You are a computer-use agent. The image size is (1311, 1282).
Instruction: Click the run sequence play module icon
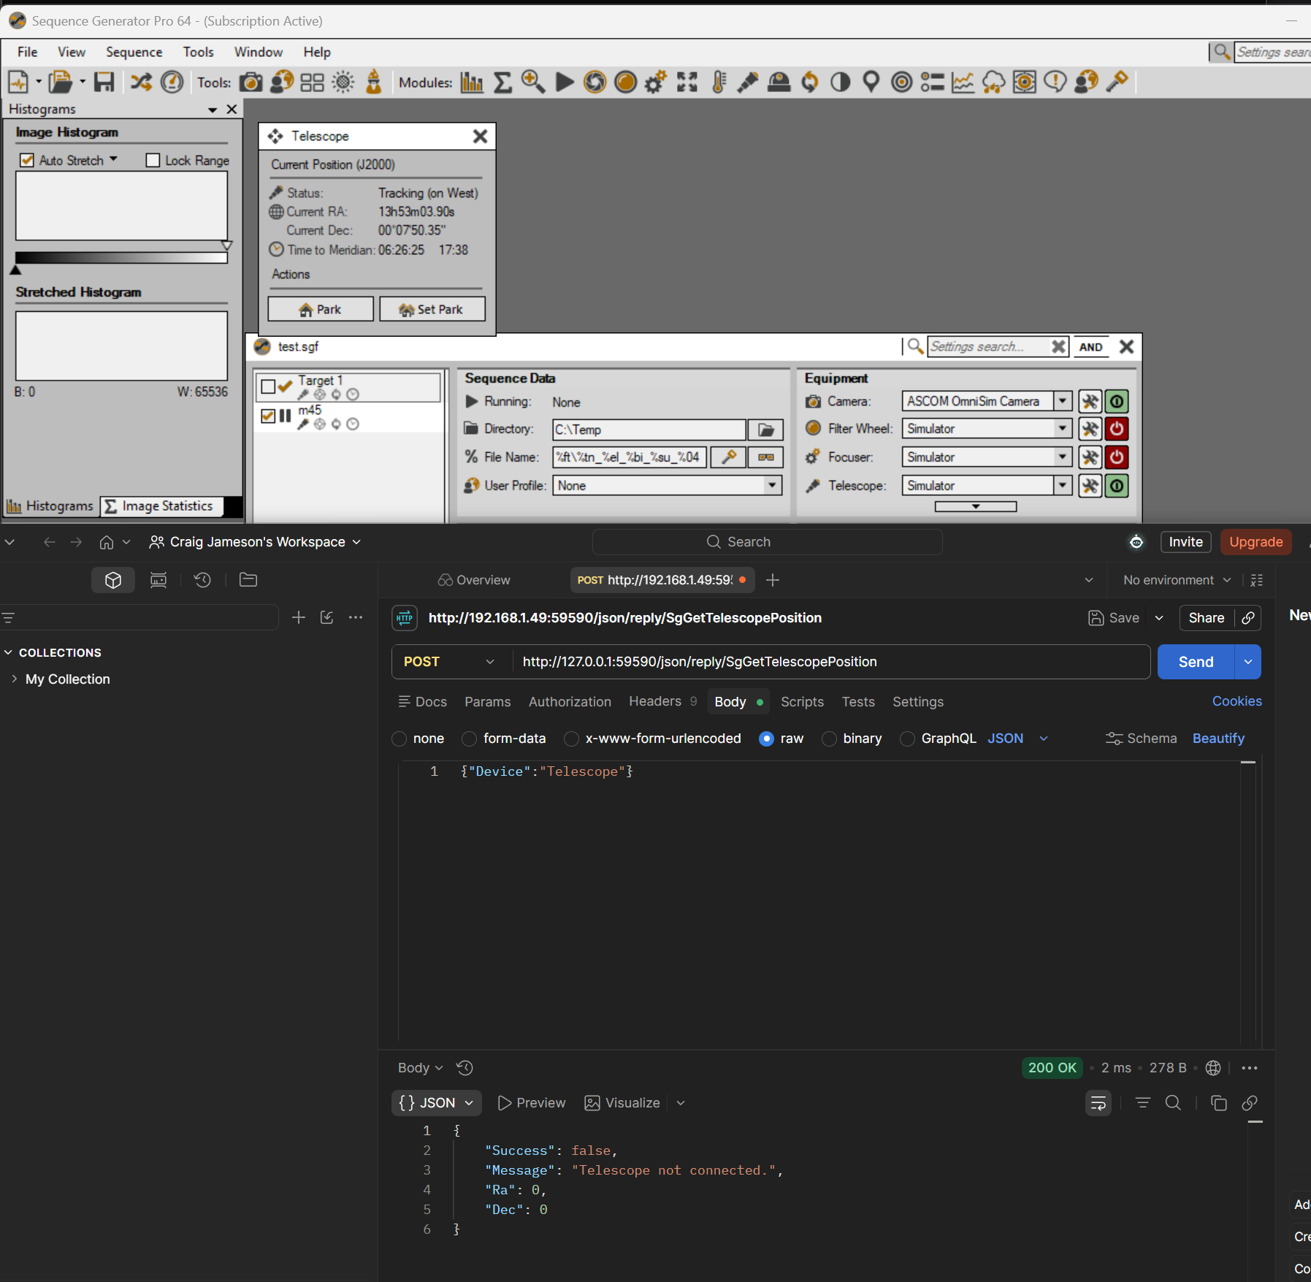click(x=564, y=82)
